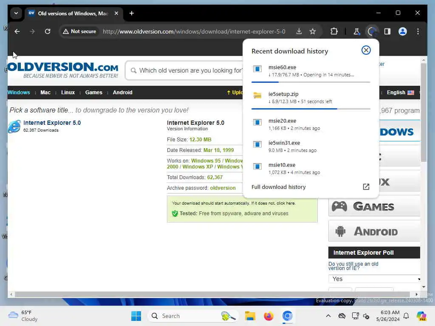Close the Recent download history popup
Image resolution: width=435 pixels, height=326 pixels.
coord(366,50)
